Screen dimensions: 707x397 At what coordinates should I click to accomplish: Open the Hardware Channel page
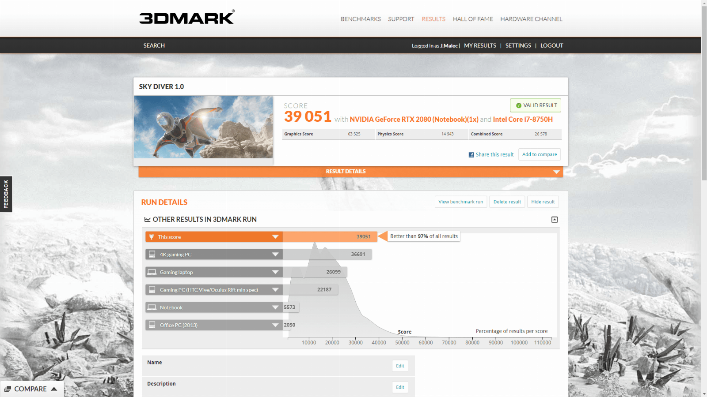pyautogui.click(x=531, y=19)
